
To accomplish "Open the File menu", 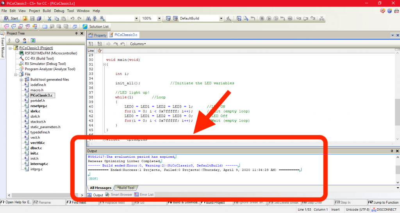I will click(4, 11).
